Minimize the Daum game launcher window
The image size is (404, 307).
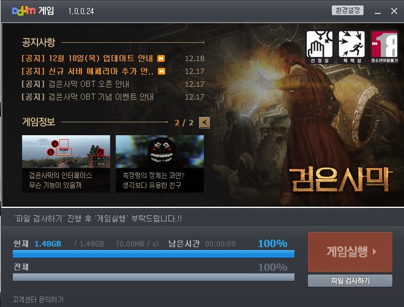pyautogui.click(x=378, y=12)
